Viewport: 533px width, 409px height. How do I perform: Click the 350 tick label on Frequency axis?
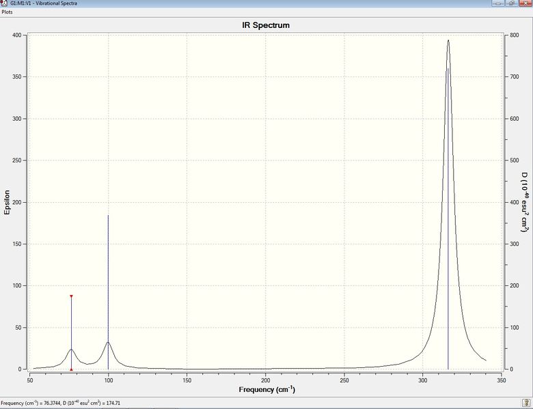(x=502, y=380)
